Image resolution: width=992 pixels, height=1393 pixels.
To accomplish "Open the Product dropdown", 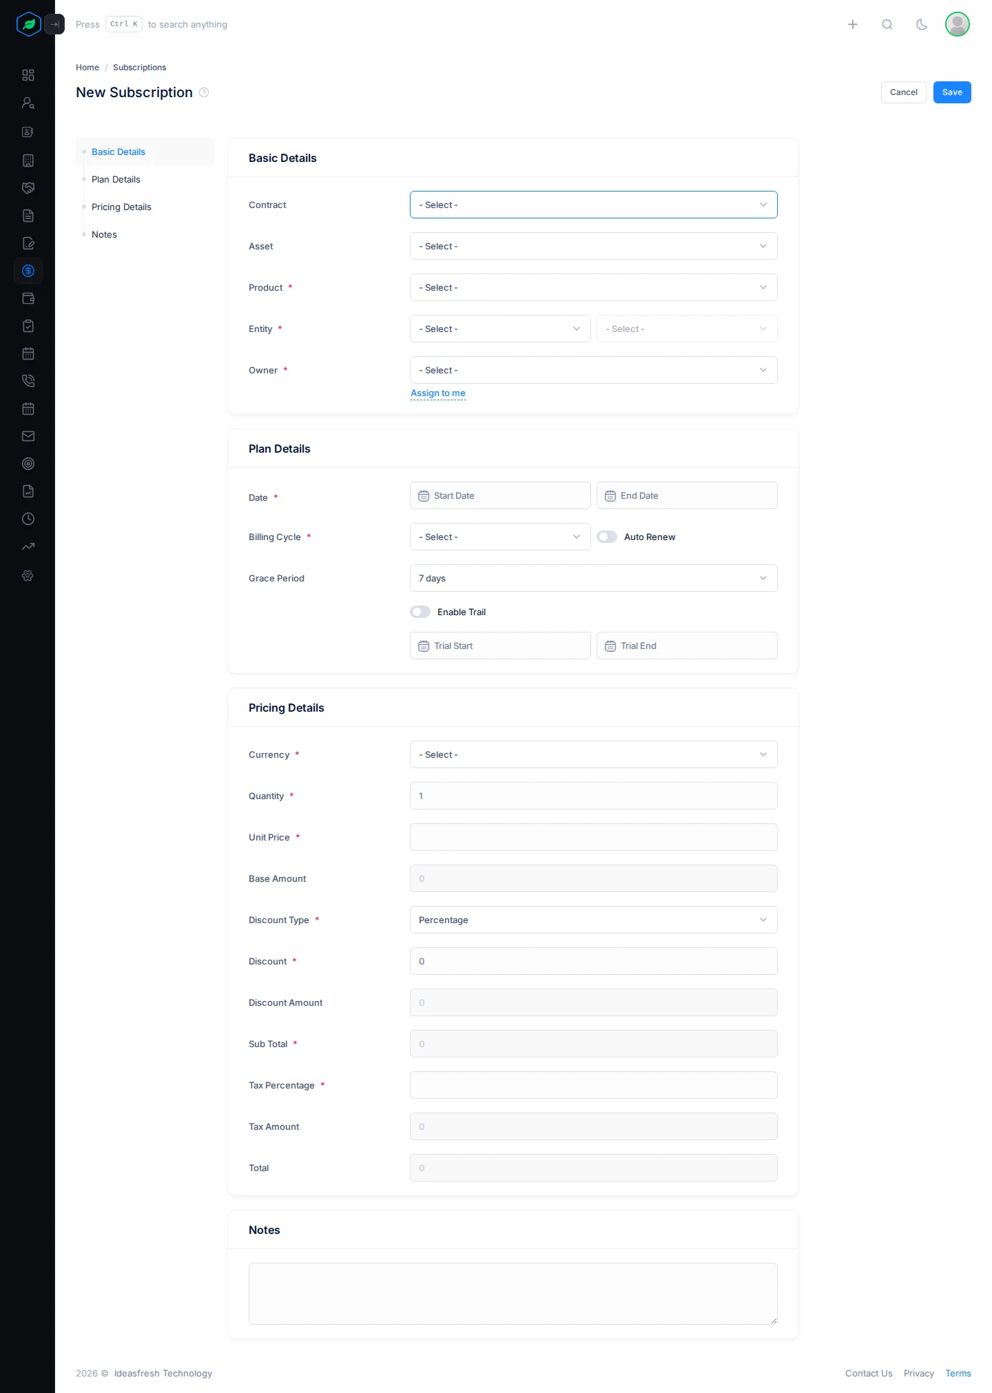I will tap(594, 287).
